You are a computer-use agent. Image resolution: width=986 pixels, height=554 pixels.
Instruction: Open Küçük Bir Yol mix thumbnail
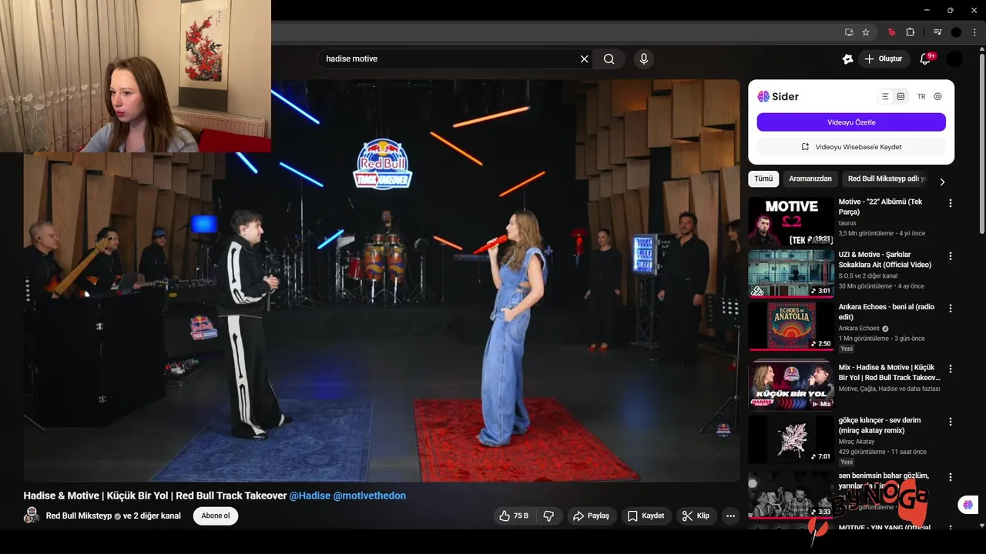[x=791, y=386]
